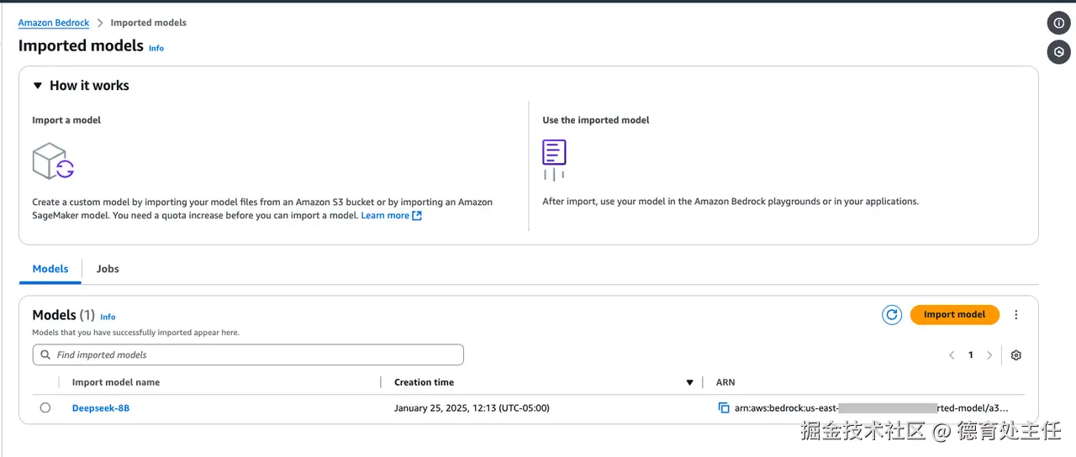Viewport: 1076px width, 457px height.
Task: Go to next page chevron
Action: click(989, 355)
